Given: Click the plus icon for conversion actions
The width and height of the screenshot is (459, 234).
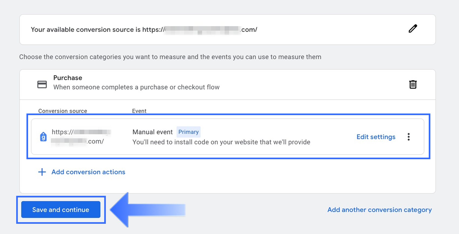Looking at the screenshot, I should point(42,172).
